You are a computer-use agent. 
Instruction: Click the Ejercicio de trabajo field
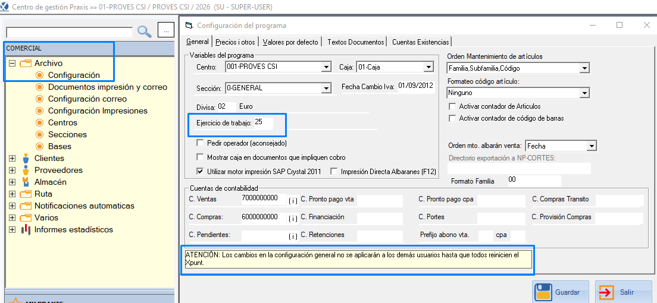click(x=263, y=122)
